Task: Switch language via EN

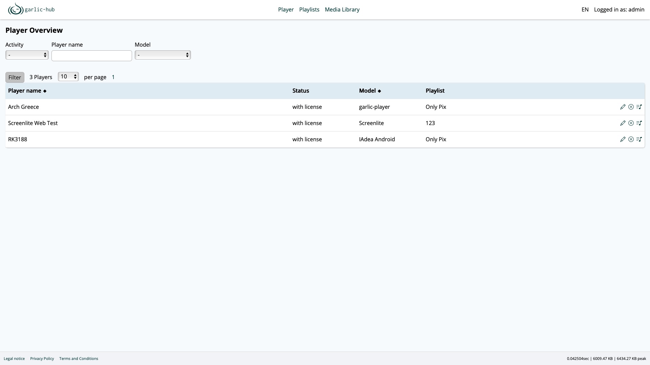Action: coord(585,9)
